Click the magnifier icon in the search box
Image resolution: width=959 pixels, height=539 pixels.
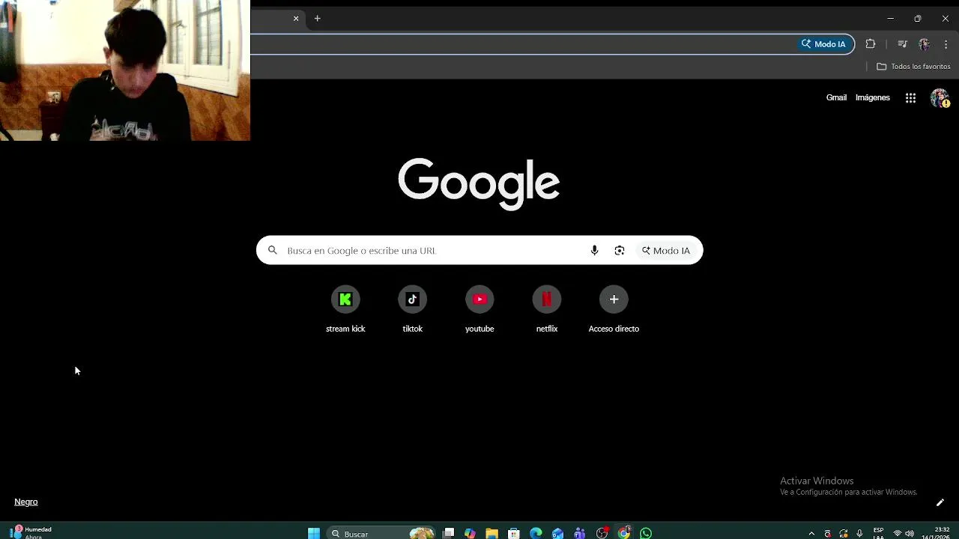[273, 251]
